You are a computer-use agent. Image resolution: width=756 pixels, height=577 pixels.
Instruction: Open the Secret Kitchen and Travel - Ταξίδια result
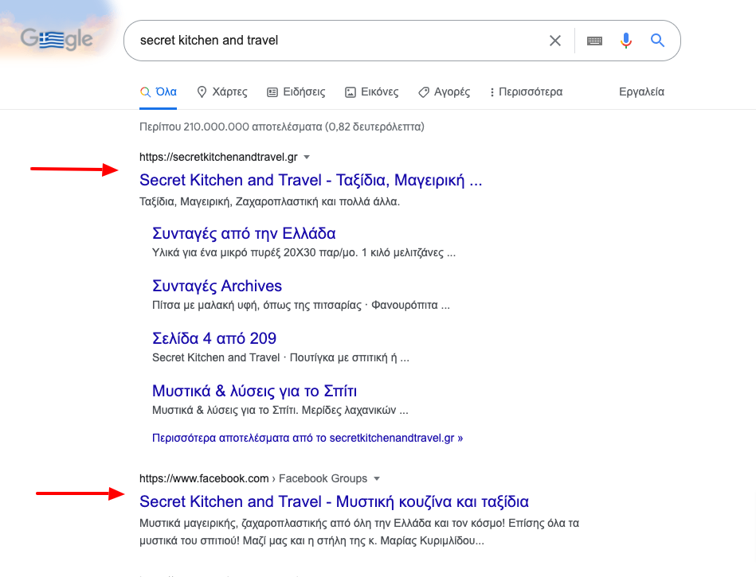pyautogui.click(x=311, y=180)
